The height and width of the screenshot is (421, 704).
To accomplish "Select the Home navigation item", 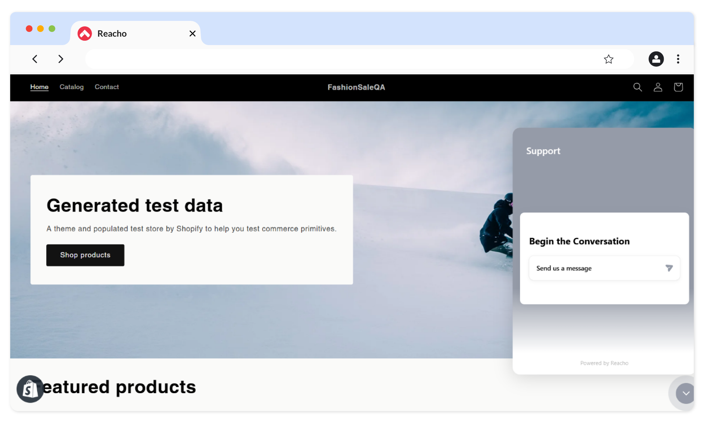I will 39,87.
